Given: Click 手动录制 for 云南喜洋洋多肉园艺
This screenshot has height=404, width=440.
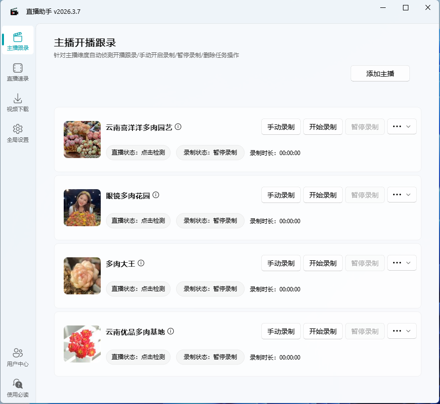Looking at the screenshot, I should (x=280, y=126).
